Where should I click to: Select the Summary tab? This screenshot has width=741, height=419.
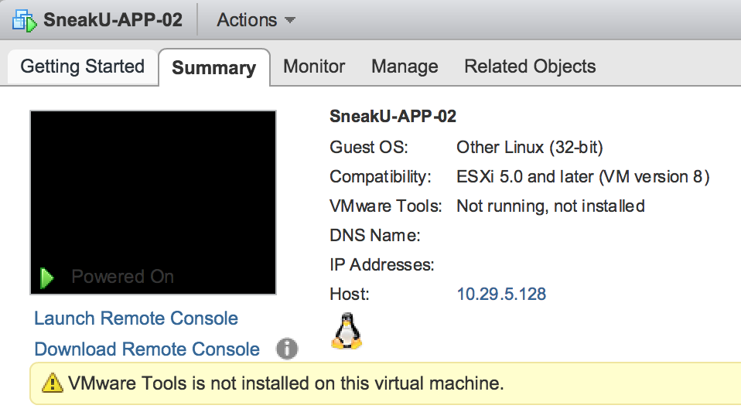(214, 67)
